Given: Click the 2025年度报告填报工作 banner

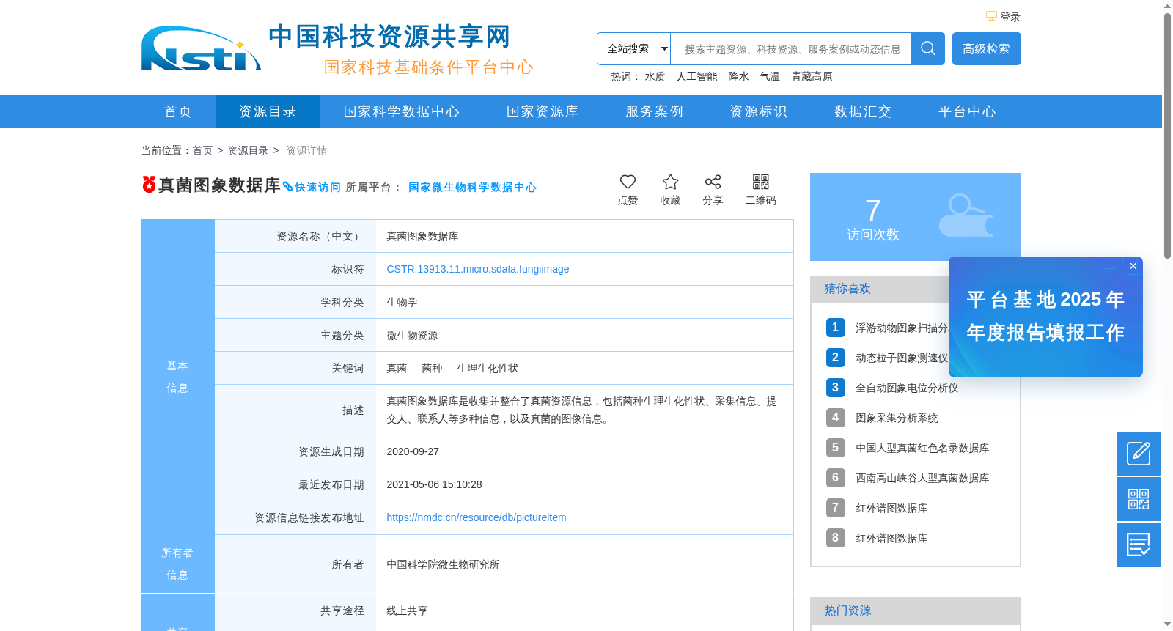Looking at the screenshot, I should pos(1045,317).
